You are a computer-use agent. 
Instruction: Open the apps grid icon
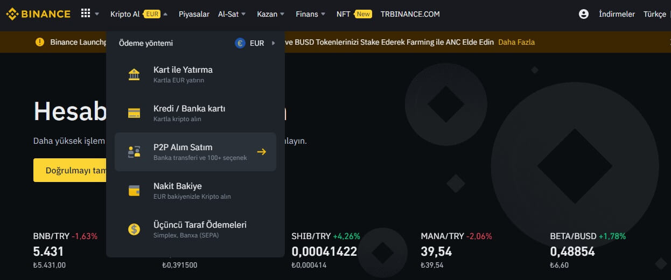point(86,13)
